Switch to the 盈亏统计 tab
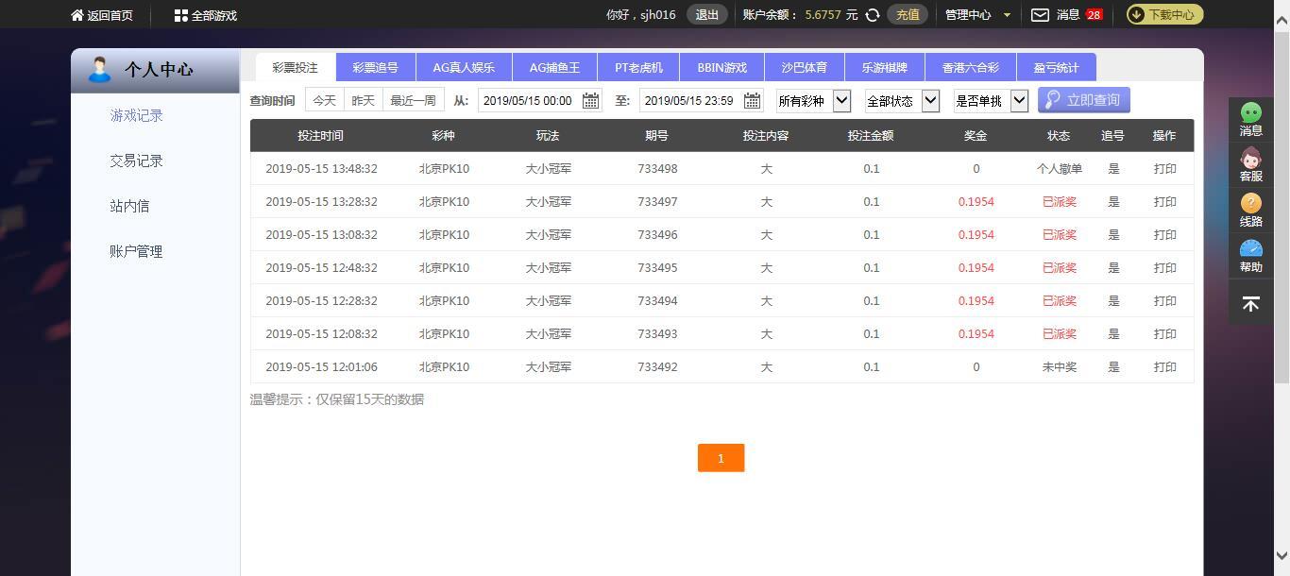Screen dimensions: 1290x576 (1055, 68)
